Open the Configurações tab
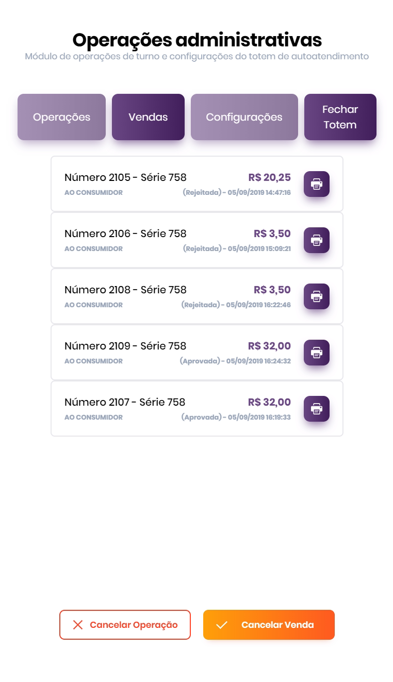393x682 pixels. tap(244, 117)
